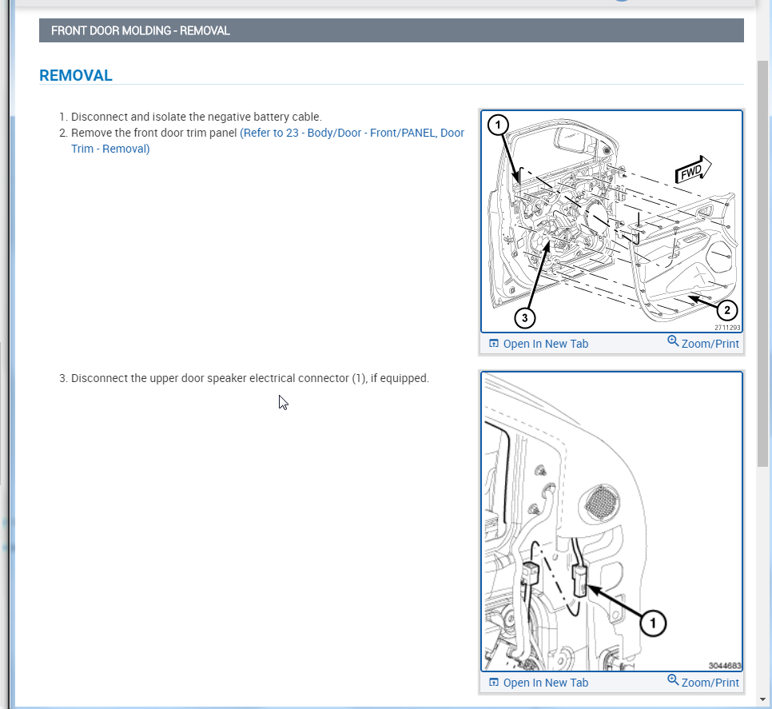Open the door trim panel removal reference link
This screenshot has height=709, width=772.
[x=268, y=141]
